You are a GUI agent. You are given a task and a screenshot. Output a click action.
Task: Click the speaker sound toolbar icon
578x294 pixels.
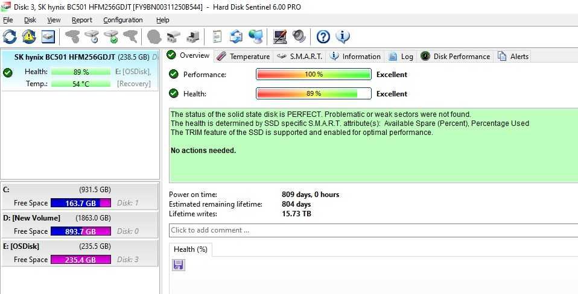tap(299, 36)
